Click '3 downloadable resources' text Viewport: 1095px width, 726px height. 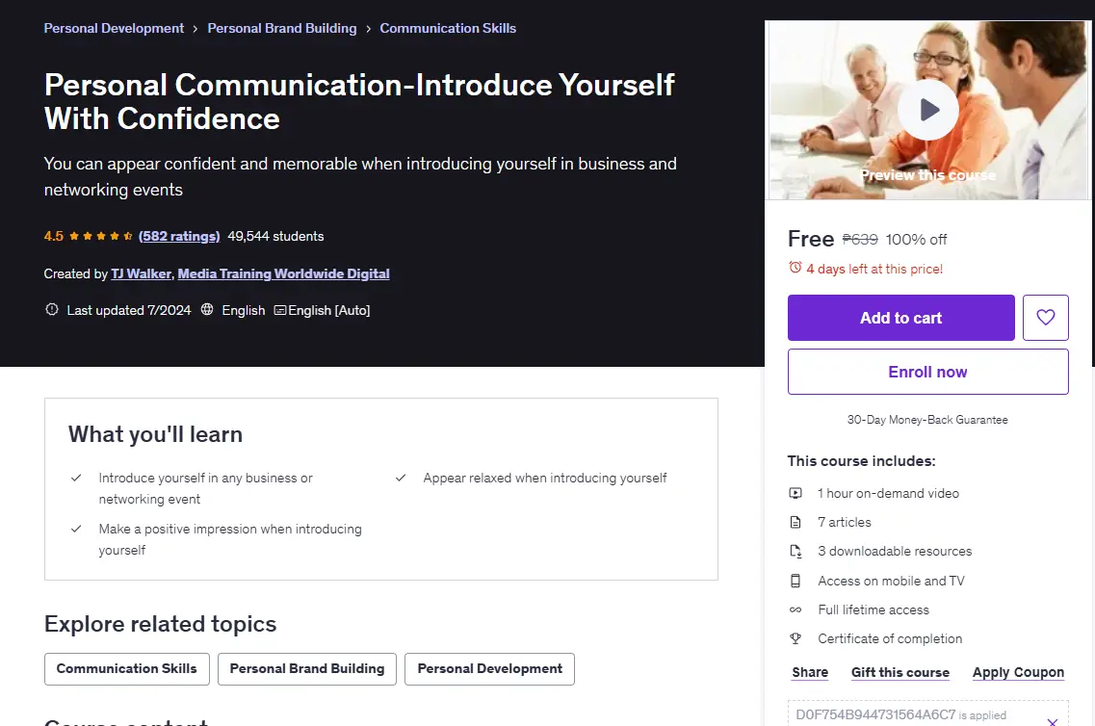[895, 551]
